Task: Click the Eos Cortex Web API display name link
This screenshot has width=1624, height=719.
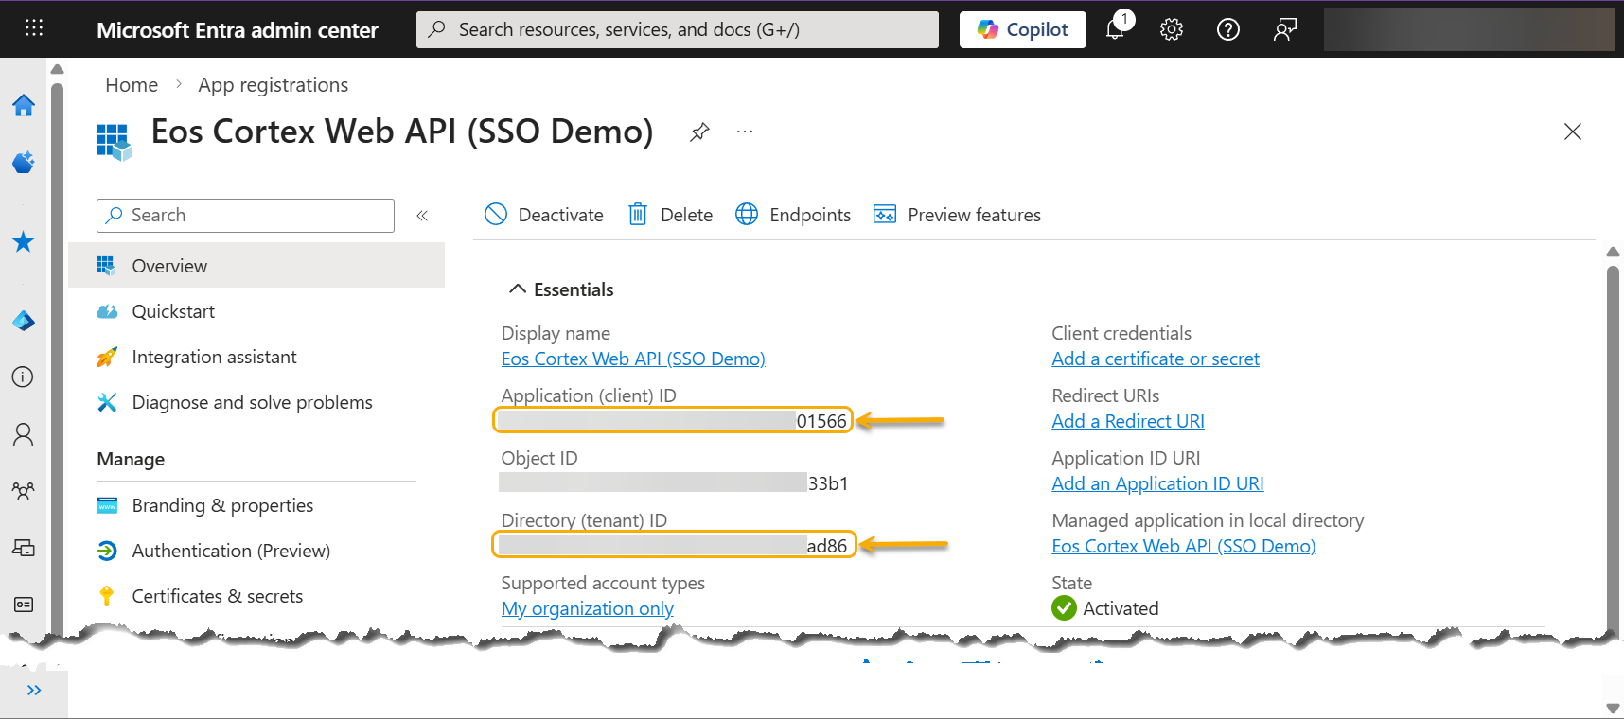Action: (633, 359)
